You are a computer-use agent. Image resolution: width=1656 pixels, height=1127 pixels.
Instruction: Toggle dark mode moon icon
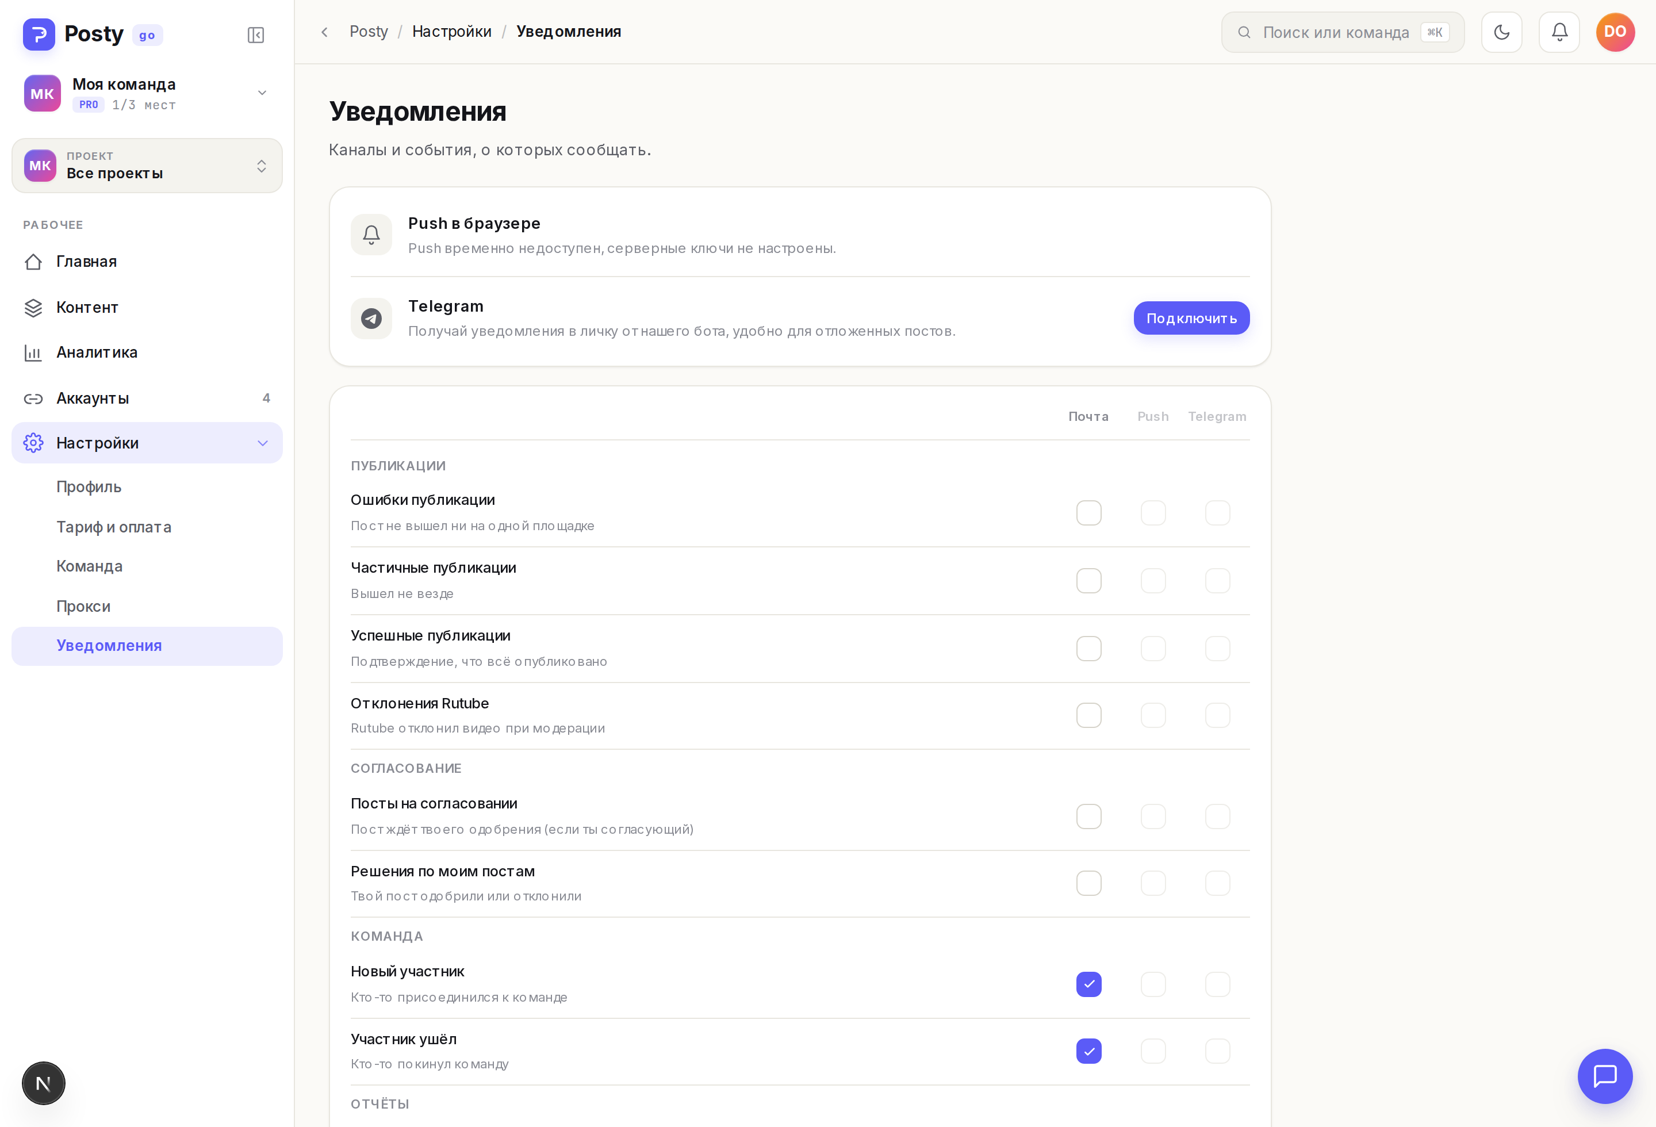(1501, 32)
